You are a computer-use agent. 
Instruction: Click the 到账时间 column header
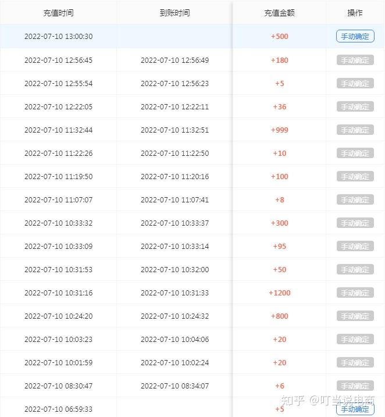(x=174, y=13)
